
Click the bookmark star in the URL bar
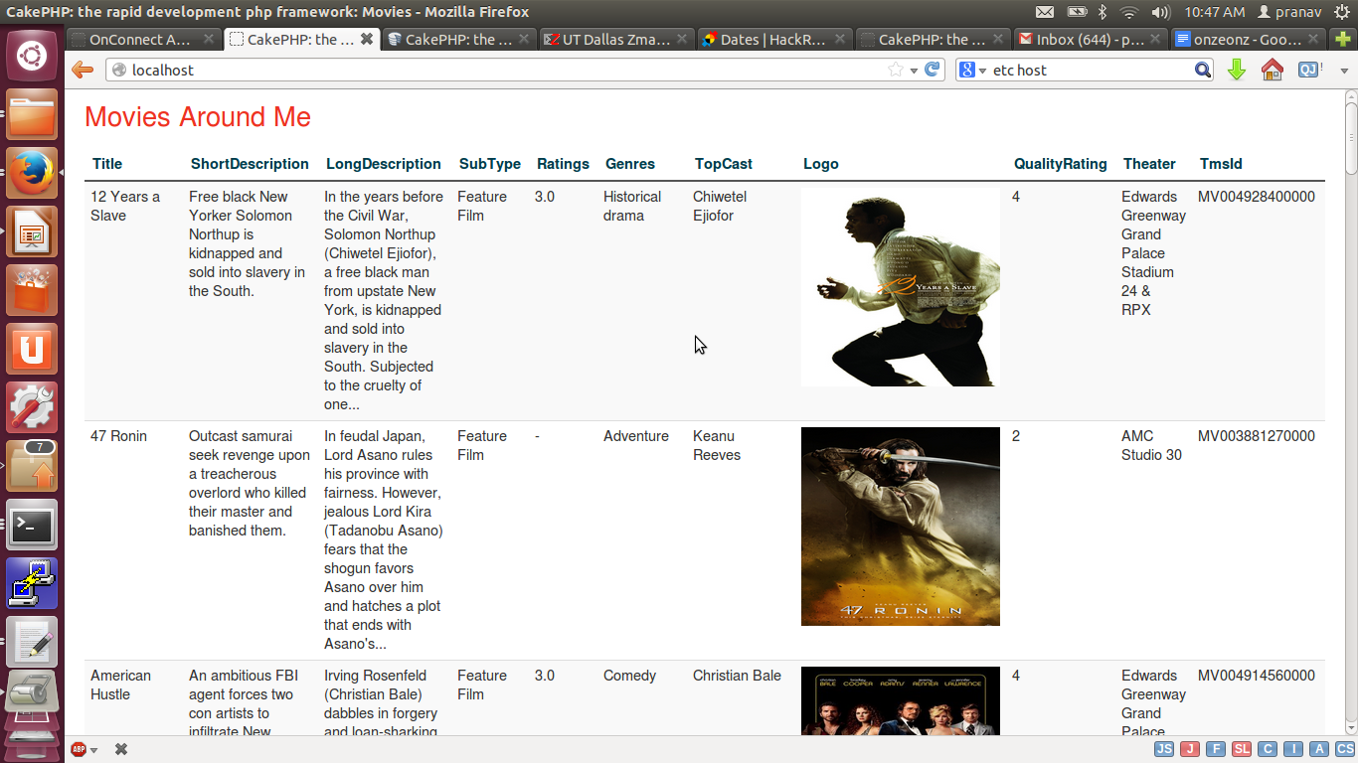pos(895,70)
